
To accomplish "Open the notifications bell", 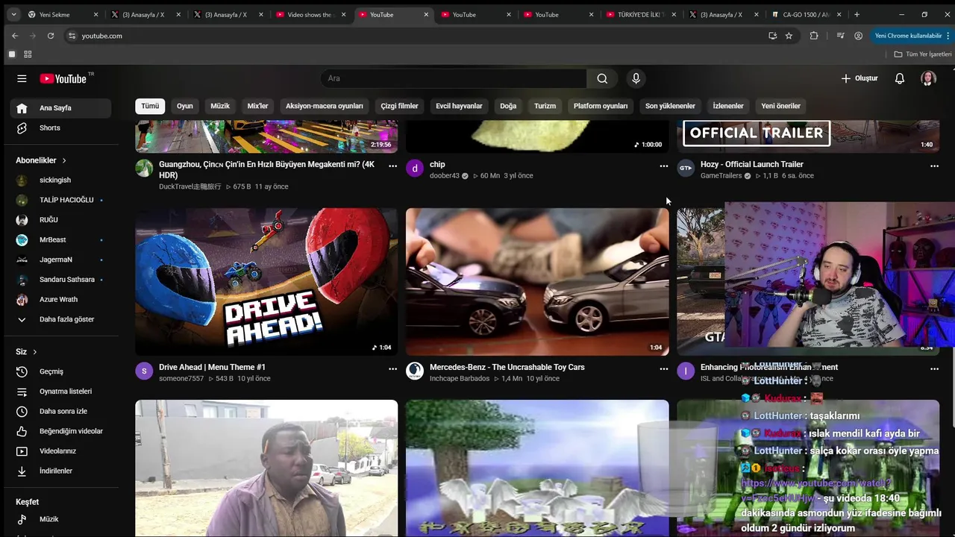I will [x=900, y=78].
